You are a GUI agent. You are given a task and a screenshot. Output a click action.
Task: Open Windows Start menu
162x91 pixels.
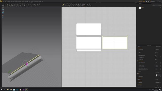coord(2,90)
